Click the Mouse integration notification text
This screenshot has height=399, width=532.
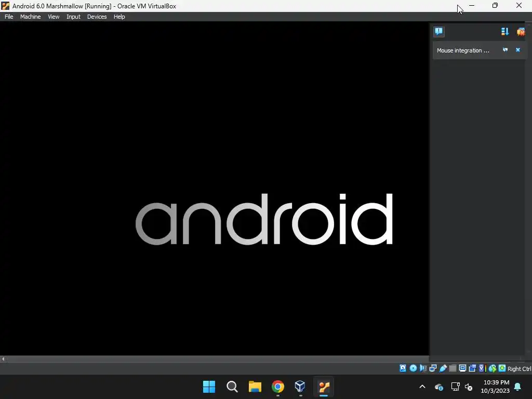click(x=463, y=50)
